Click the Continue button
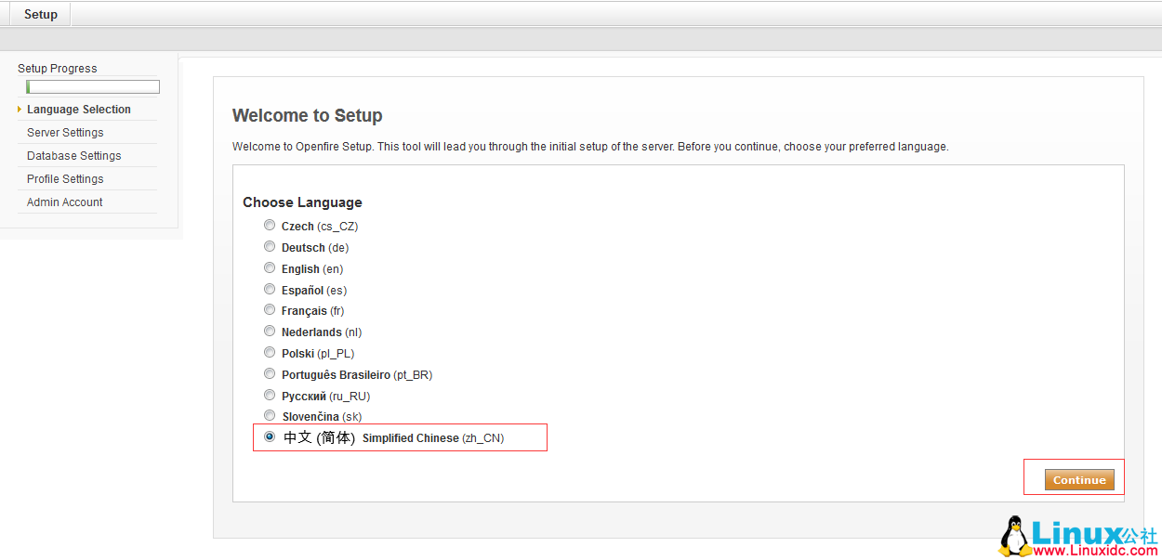The width and height of the screenshot is (1162, 560). pyautogui.click(x=1078, y=480)
